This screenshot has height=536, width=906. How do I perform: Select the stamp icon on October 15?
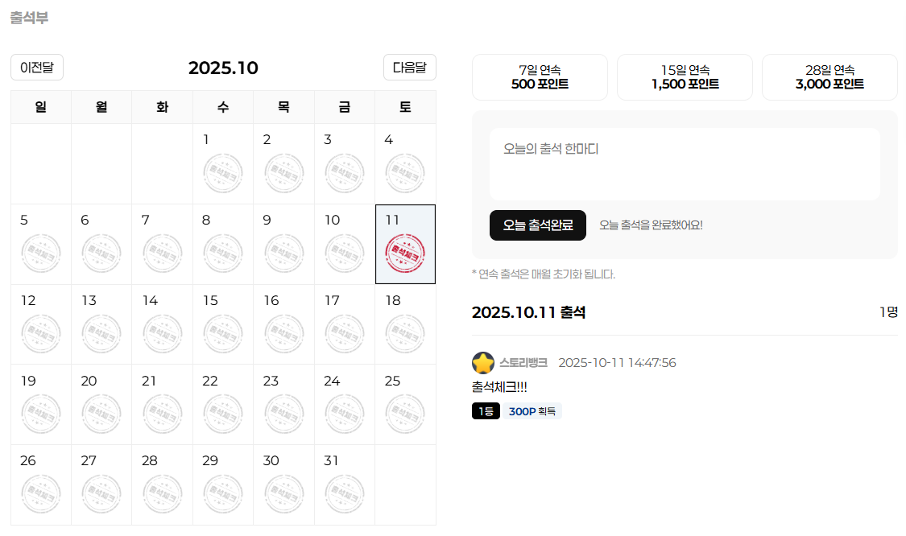coord(223,334)
